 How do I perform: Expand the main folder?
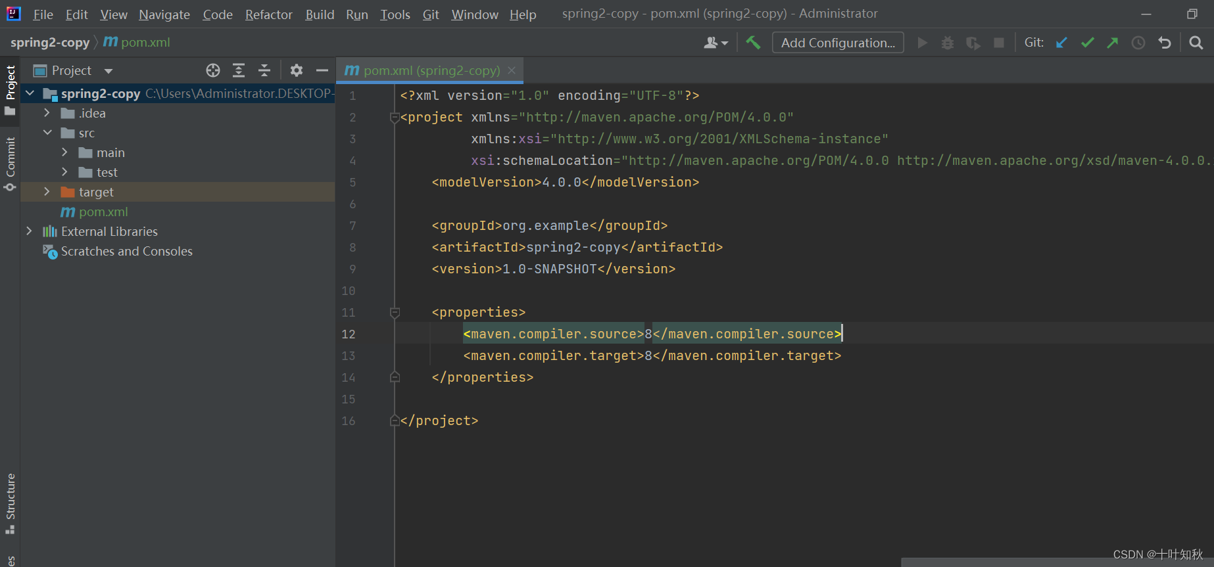(64, 152)
